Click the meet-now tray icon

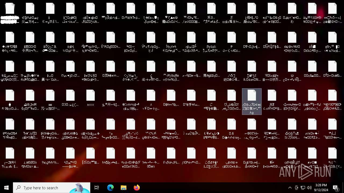point(296,188)
